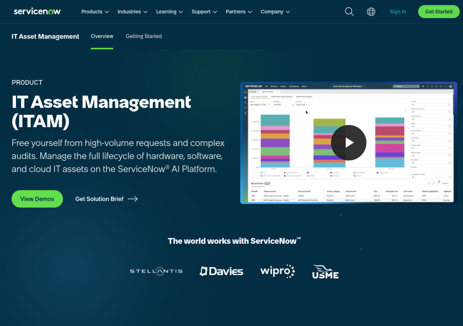
Task: Click the Stellantis logo
Action: pyautogui.click(x=156, y=271)
